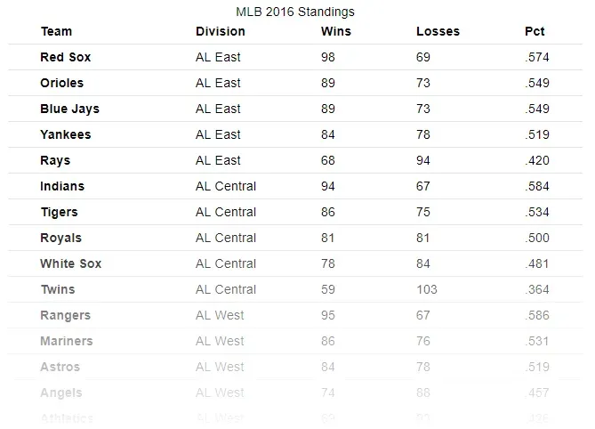Click the Team column header
This screenshot has width=595, height=429.
(x=56, y=31)
